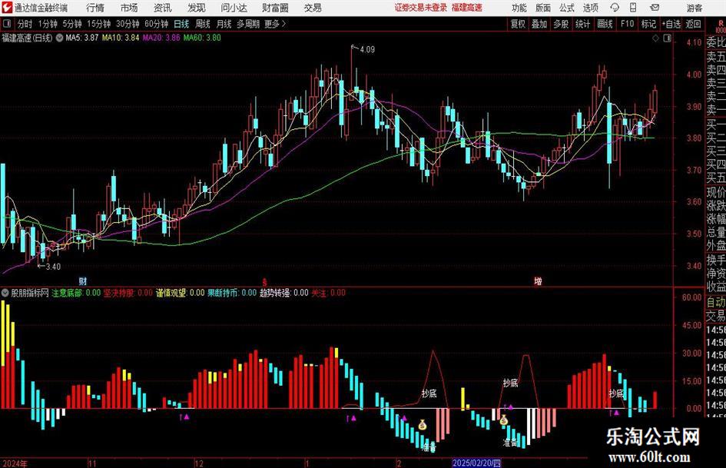Open the 财富圈 menu
726x468 pixels.
(x=275, y=8)
